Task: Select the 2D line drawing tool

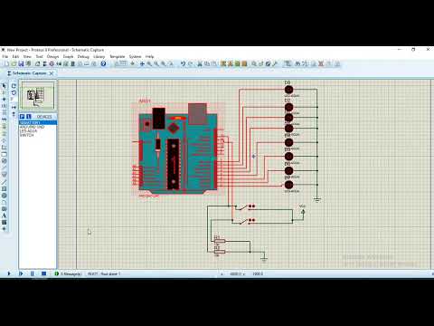Action: [x=4, y=182]
